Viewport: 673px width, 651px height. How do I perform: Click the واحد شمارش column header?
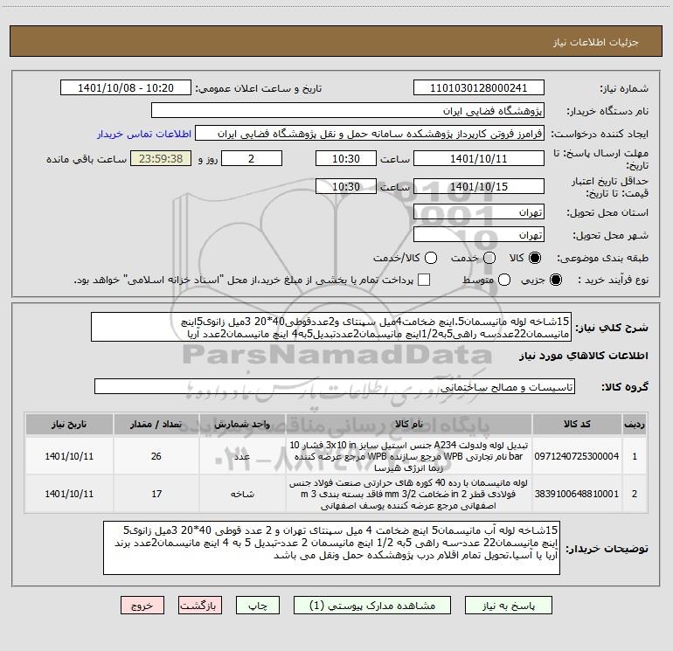(x=242, y=424)
